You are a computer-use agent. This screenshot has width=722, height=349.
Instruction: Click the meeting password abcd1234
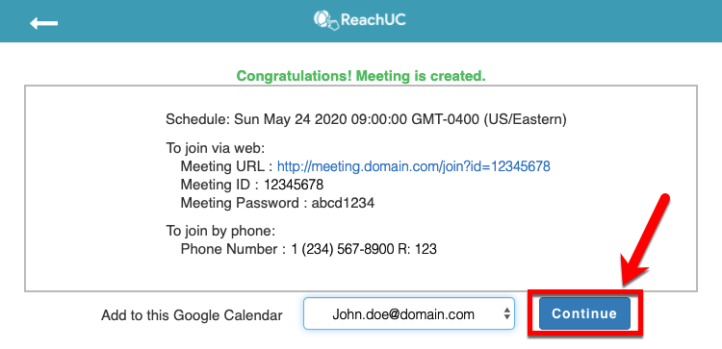pos(343,203)
